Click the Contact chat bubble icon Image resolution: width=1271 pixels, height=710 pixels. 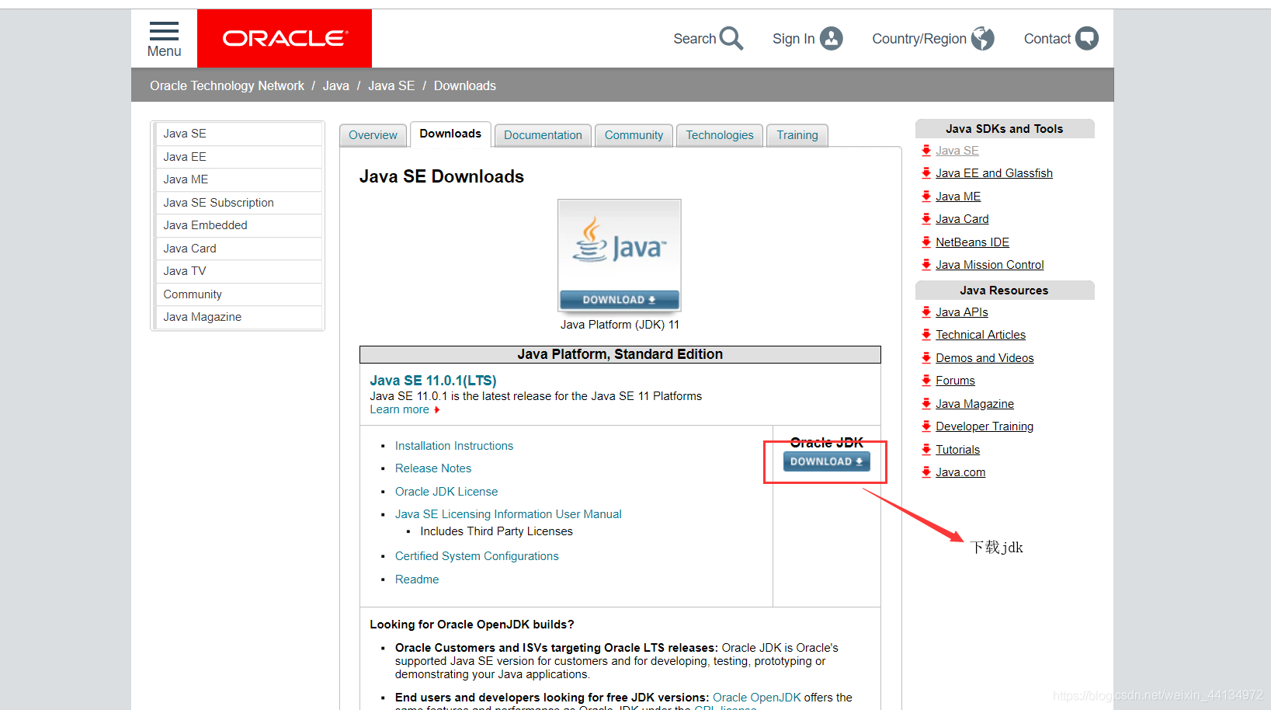(x=1086, y=38)
